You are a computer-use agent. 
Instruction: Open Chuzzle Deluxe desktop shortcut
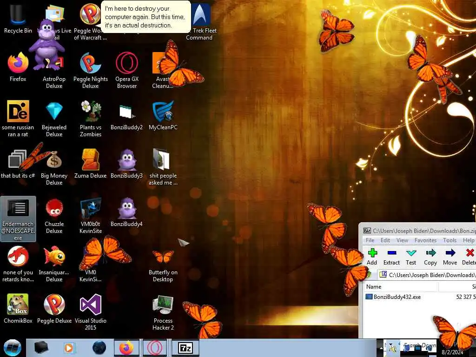54,216
